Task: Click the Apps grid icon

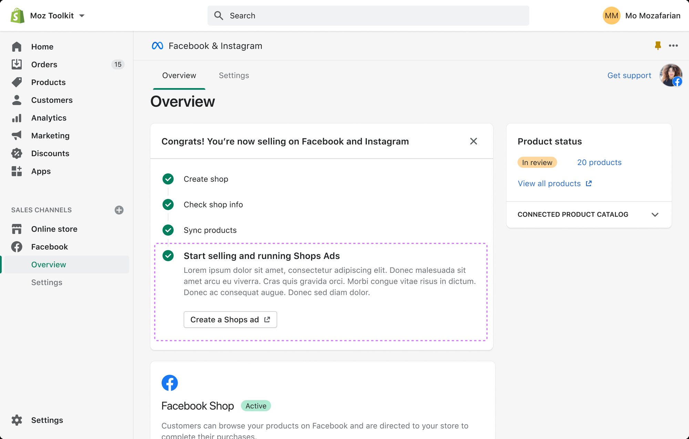Action: [17, 171]
